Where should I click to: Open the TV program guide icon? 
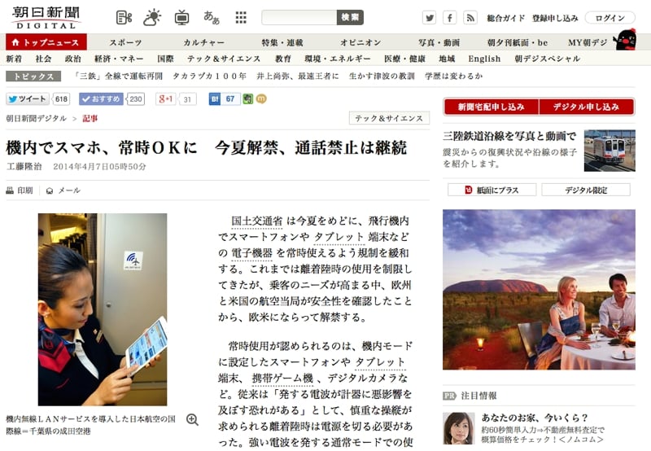[181, 17]
